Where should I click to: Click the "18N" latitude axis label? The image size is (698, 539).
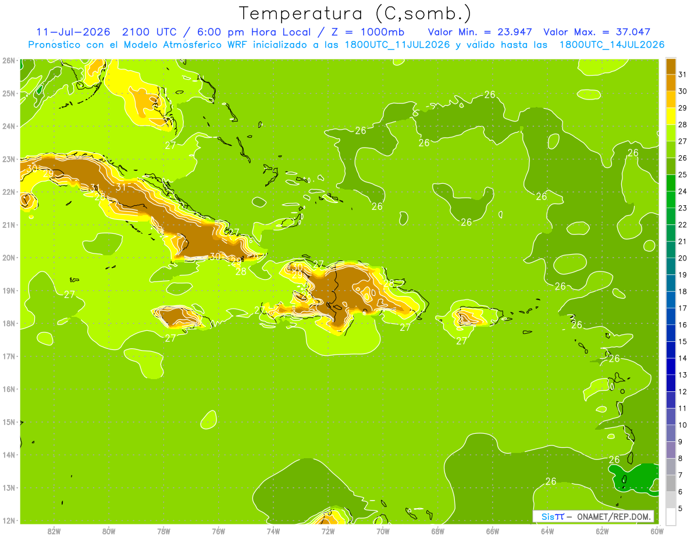(x=8, y=323)
